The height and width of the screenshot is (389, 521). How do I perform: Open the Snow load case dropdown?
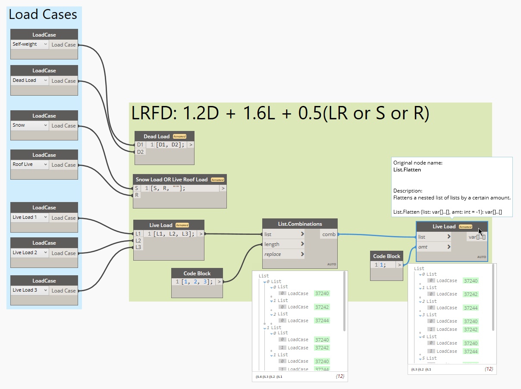[x=30, y=125]
